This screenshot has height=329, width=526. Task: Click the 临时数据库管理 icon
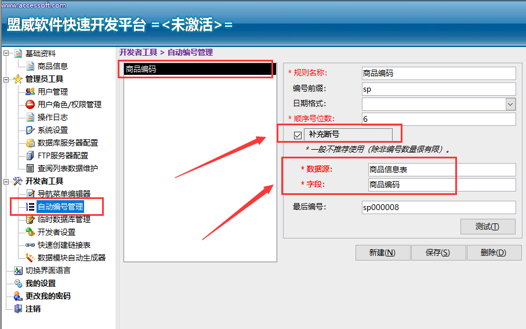pyautogui.click(x=30, y=219)
